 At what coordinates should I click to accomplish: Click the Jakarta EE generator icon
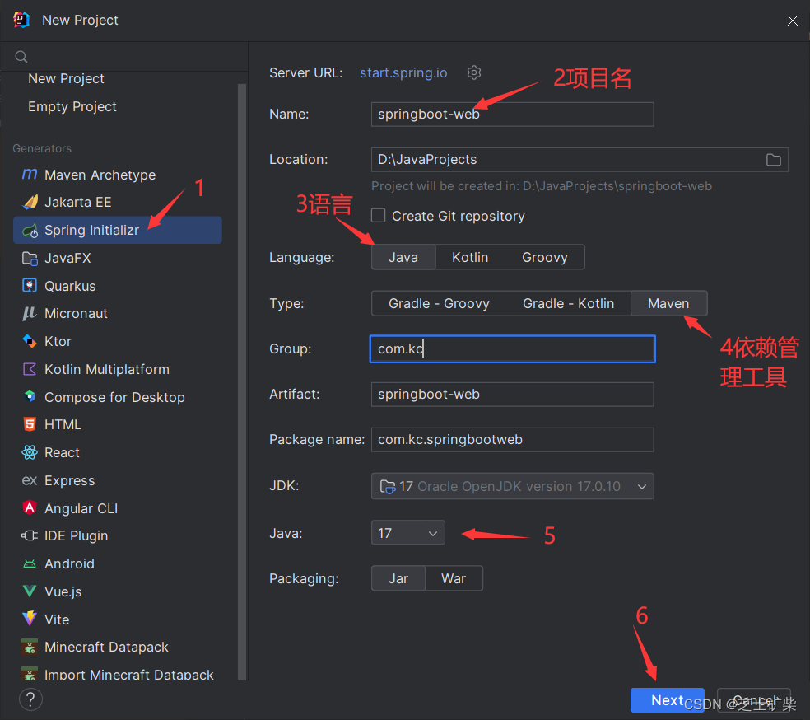[x=30, y=202]
